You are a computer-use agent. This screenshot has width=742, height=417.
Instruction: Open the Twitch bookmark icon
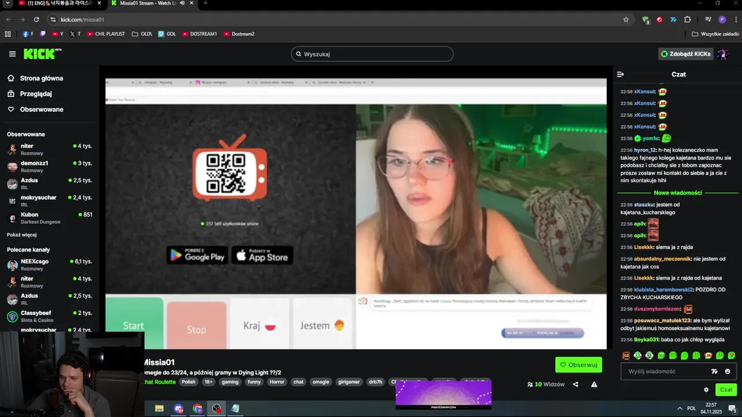pos(42,34)
